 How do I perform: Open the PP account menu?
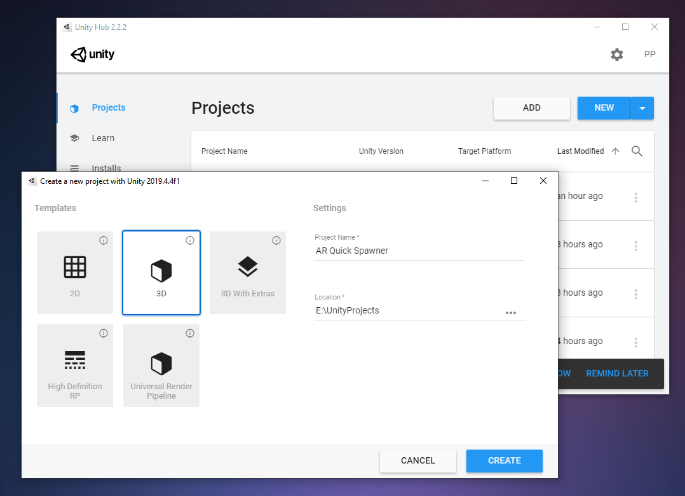click(649, 54)
